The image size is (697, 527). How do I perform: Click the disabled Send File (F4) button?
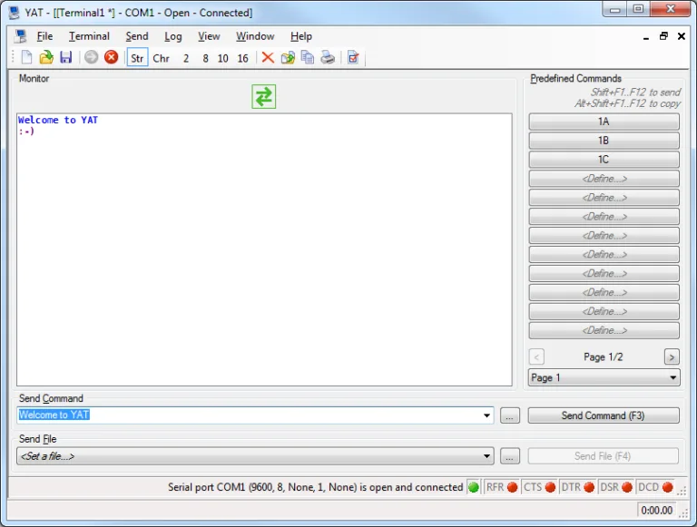point(604,456)
